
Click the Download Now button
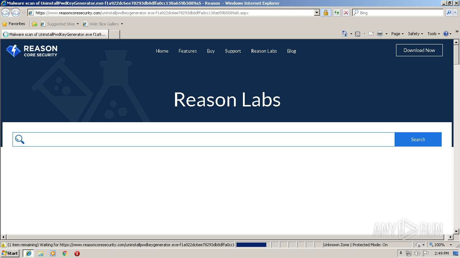click(419, 50)
